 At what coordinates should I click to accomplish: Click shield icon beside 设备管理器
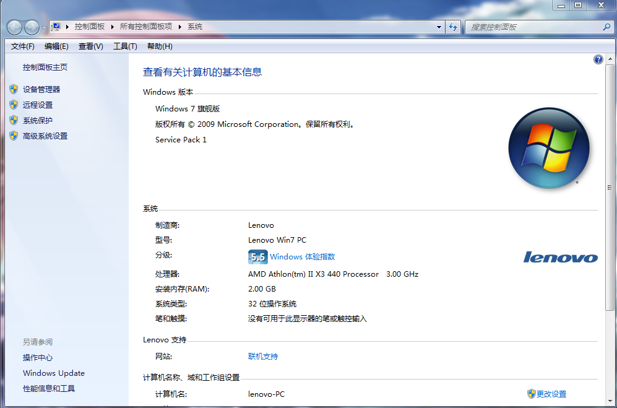click(x=14, y=89)
